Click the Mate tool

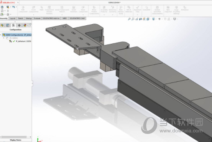tap(41, 8)
